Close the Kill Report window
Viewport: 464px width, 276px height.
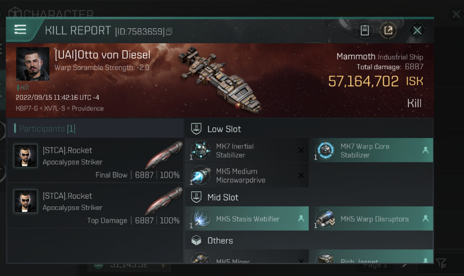tap(417, 30)
